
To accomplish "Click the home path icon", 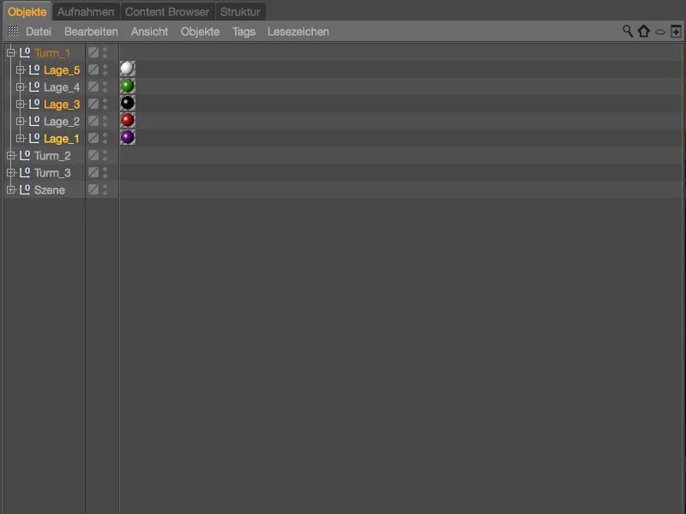I will click(x=644, y=31).
